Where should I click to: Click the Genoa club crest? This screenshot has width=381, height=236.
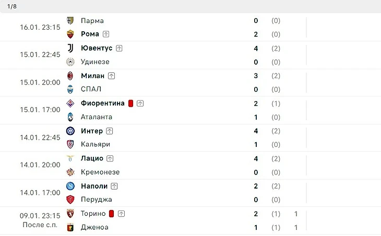(70, 228)
